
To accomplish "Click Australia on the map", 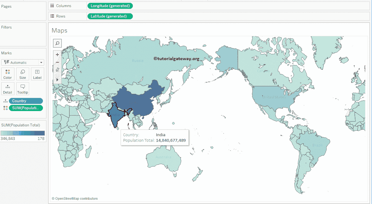I will coord(163,157).
